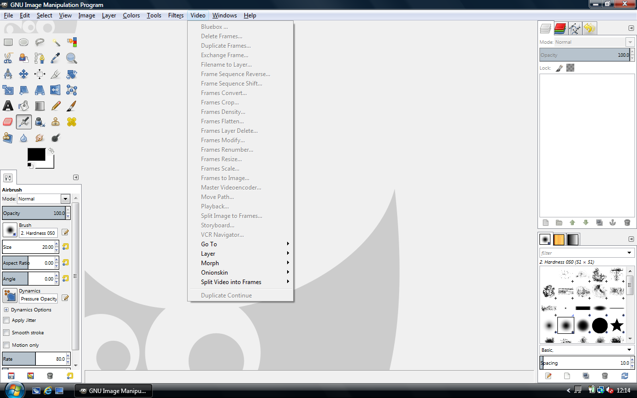Screen dimensions: 637x398
Task: Select the Measure compass tool
Action: click(8, 74)
